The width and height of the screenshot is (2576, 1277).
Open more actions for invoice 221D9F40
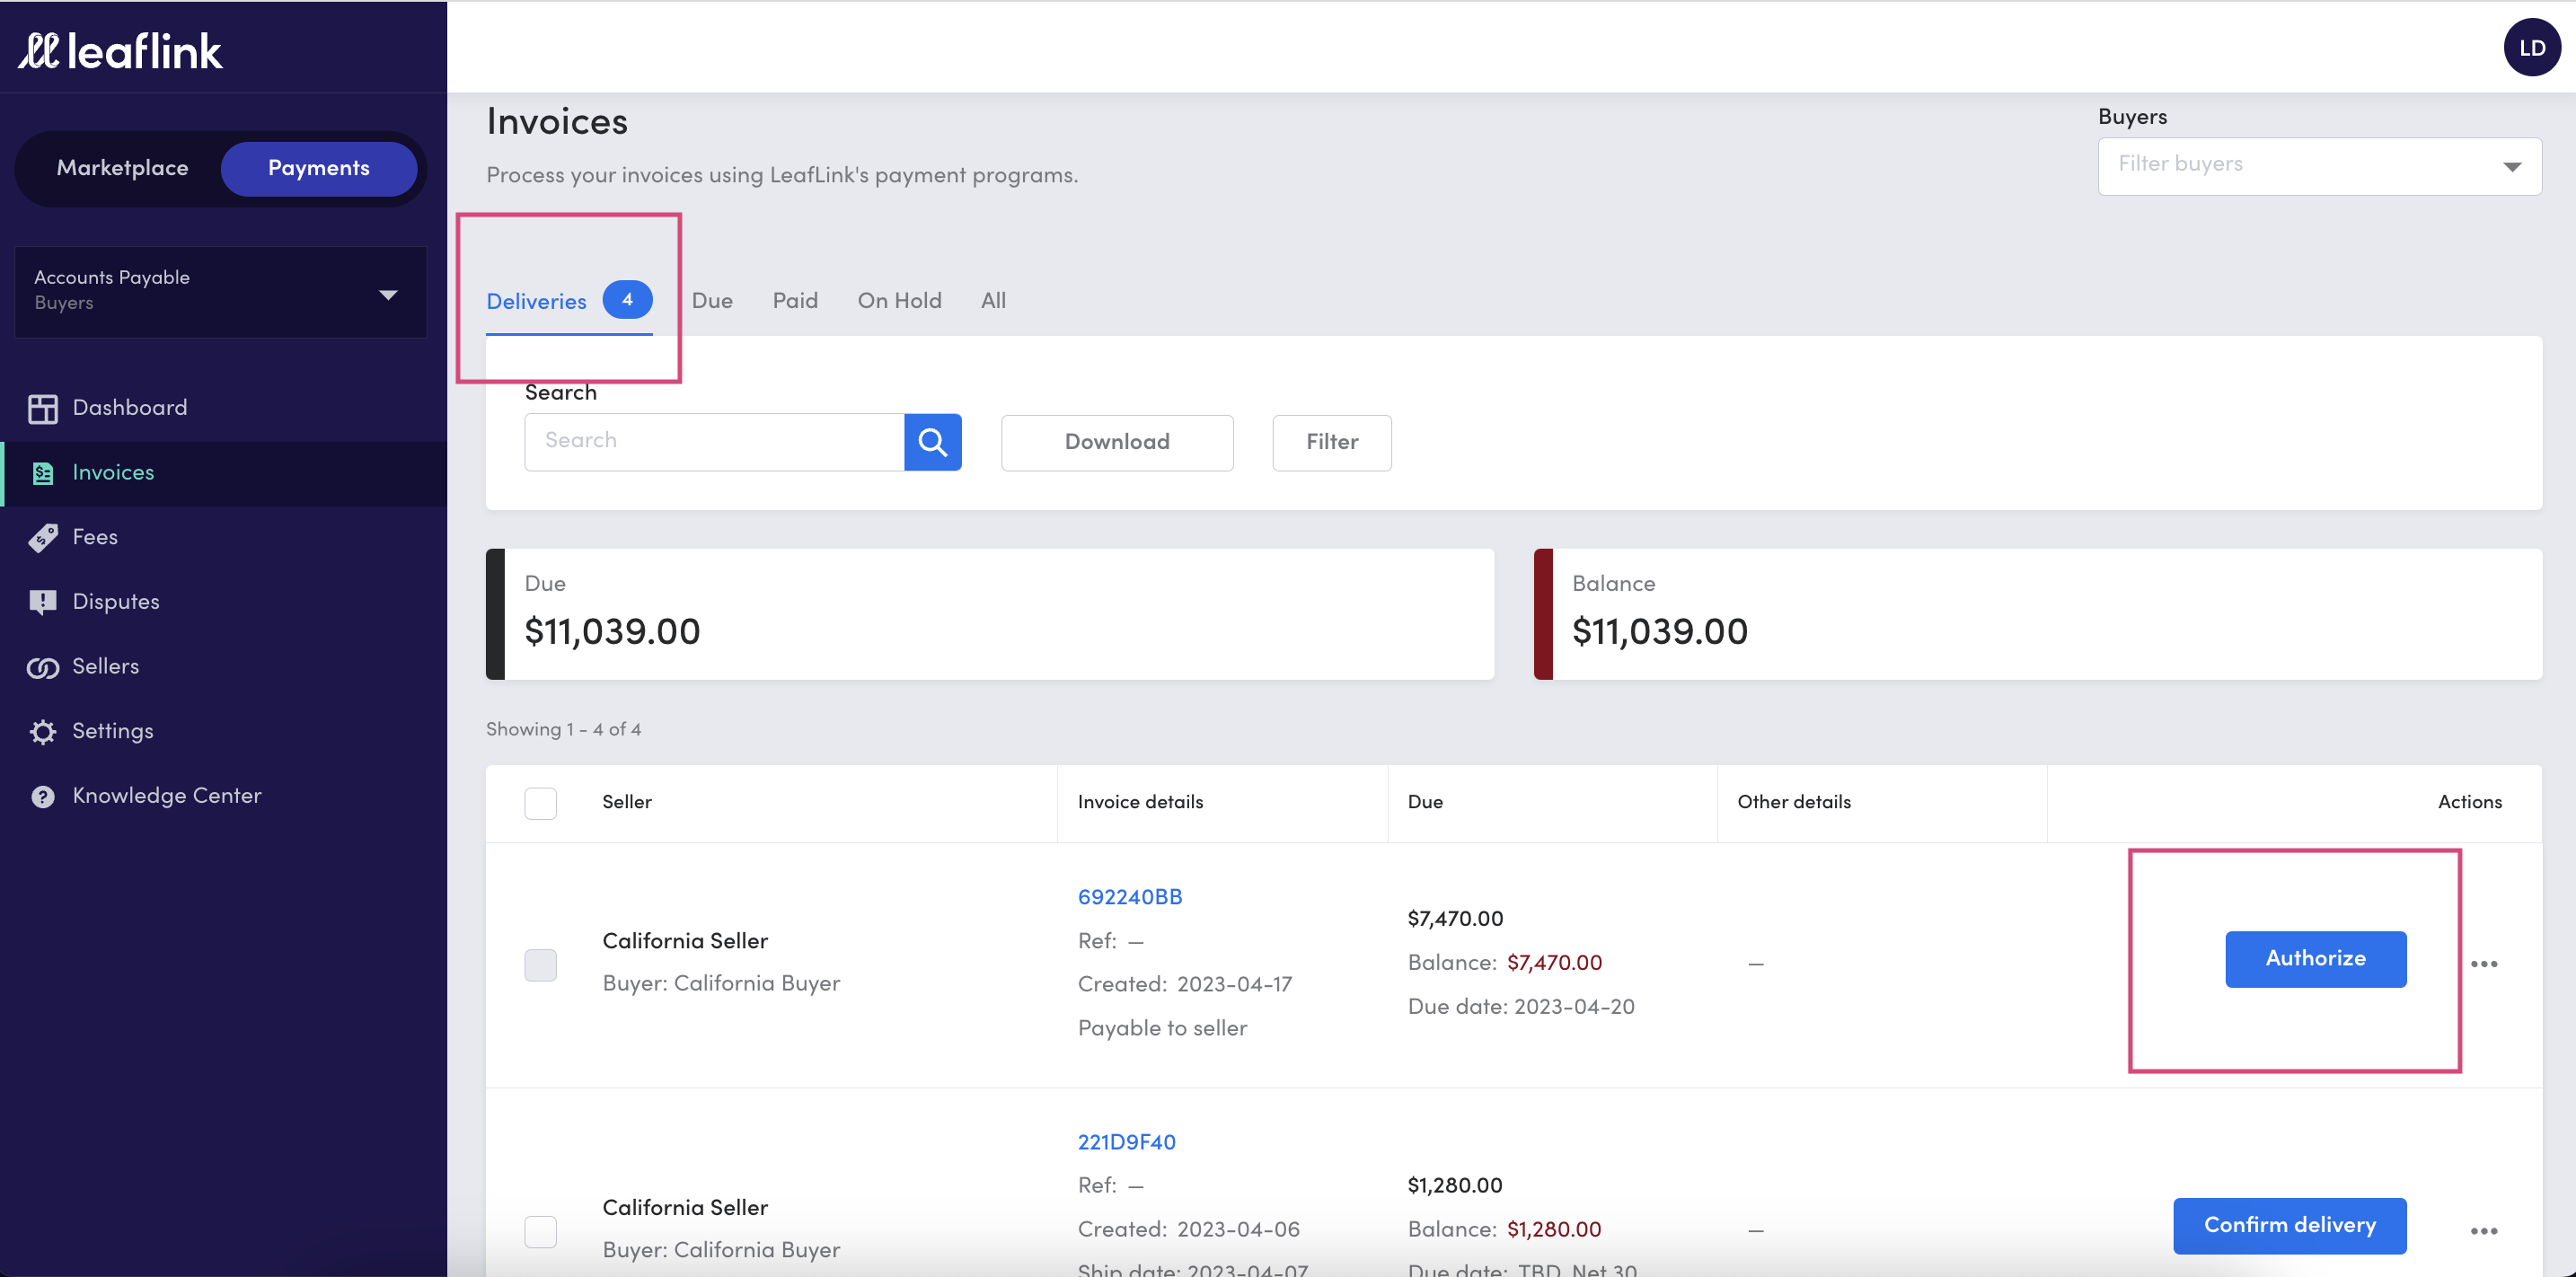[x=2483, y=1231]
